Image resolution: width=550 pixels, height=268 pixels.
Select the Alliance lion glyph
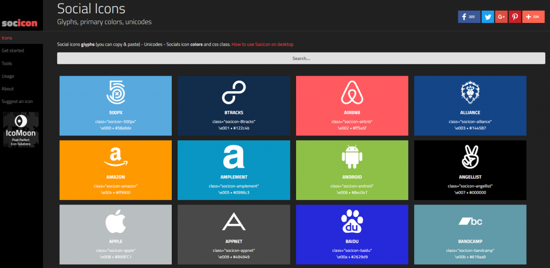[x=470, y=92]
